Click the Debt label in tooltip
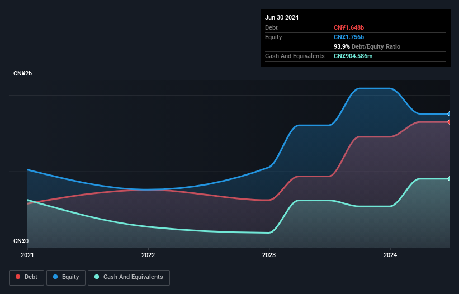Viewport: 459px width, 294px height. (x=271, y=27)
